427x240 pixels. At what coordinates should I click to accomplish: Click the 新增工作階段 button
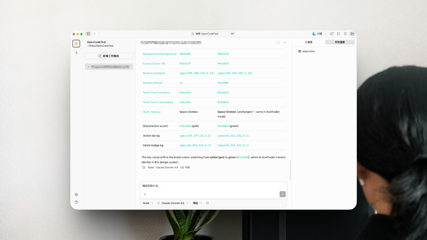109,56
